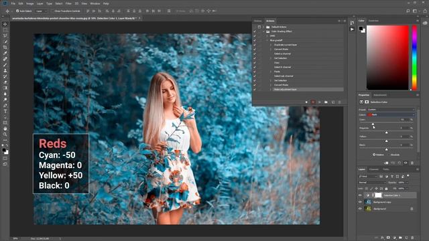Image resolution: width=429 pixels, height=241 pixels.
Task: Lock all for layers with padlock icon
Action: (386, 189)
